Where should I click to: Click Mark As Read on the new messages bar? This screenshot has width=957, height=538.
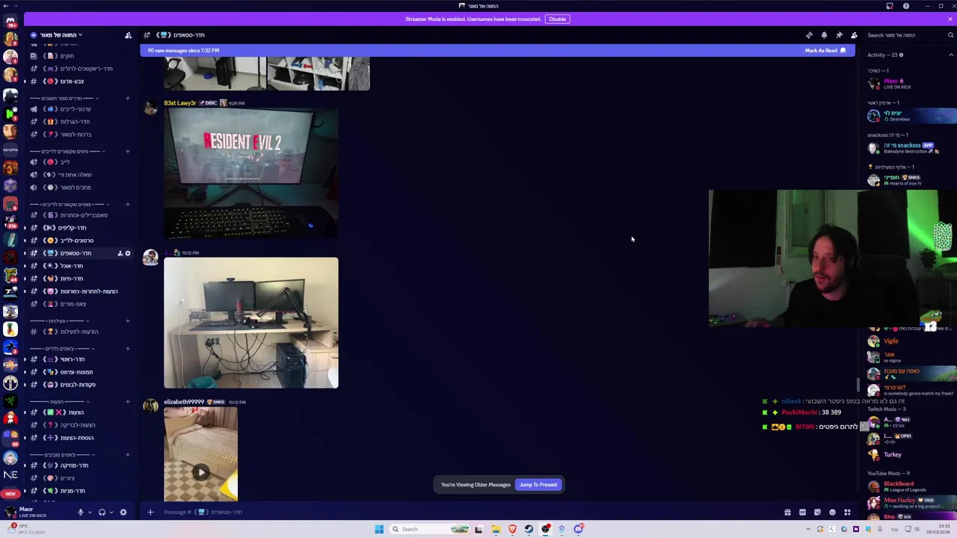[825, 50]
